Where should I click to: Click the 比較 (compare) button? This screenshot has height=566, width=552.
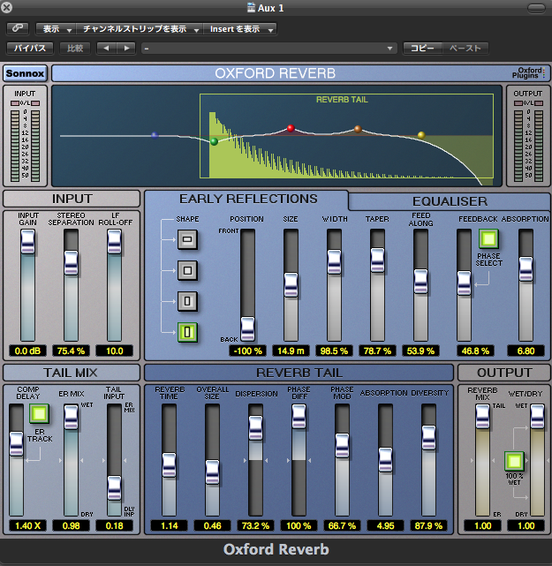point(75,48)
